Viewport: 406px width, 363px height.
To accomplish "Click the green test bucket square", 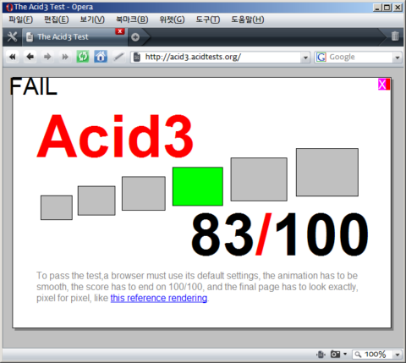I will [198, 186].
